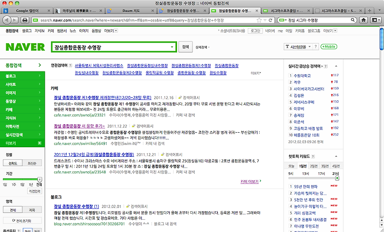384x232 pixels.
Task: Click the Naver site icon in the address bar
Action: pyautogui.click(x=36, y=20)
